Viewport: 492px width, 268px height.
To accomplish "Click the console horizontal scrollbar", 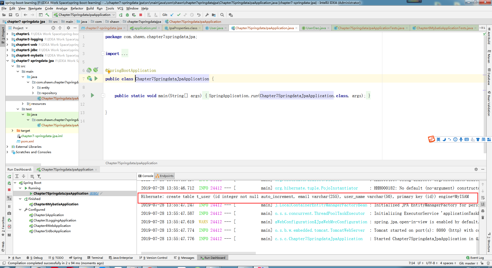I will (198, 253).
